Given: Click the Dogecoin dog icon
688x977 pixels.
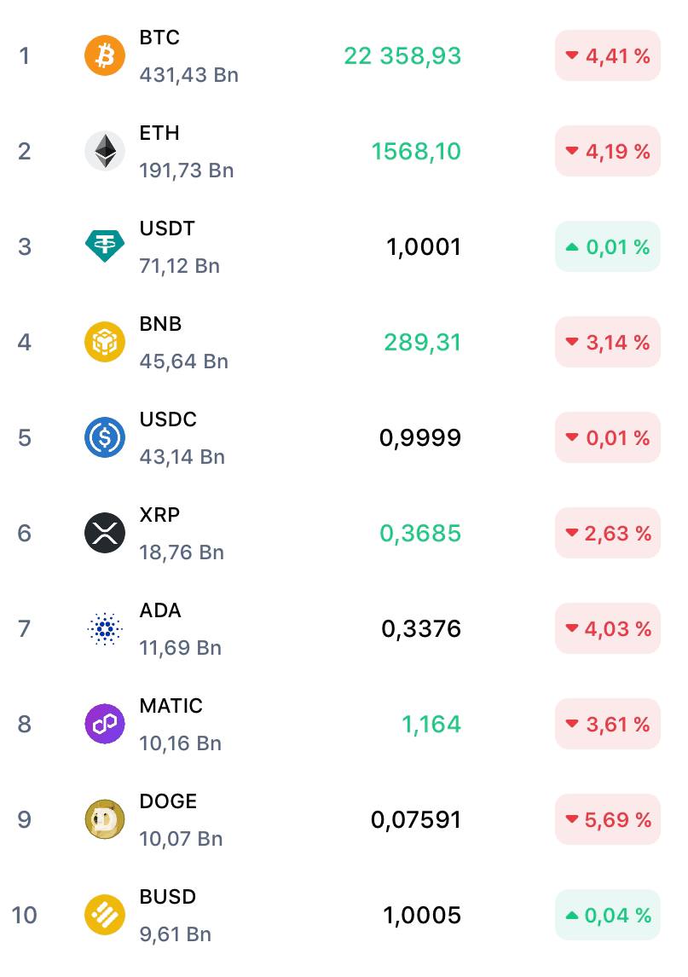Looking at the screenshot, I should click(105, 820).
